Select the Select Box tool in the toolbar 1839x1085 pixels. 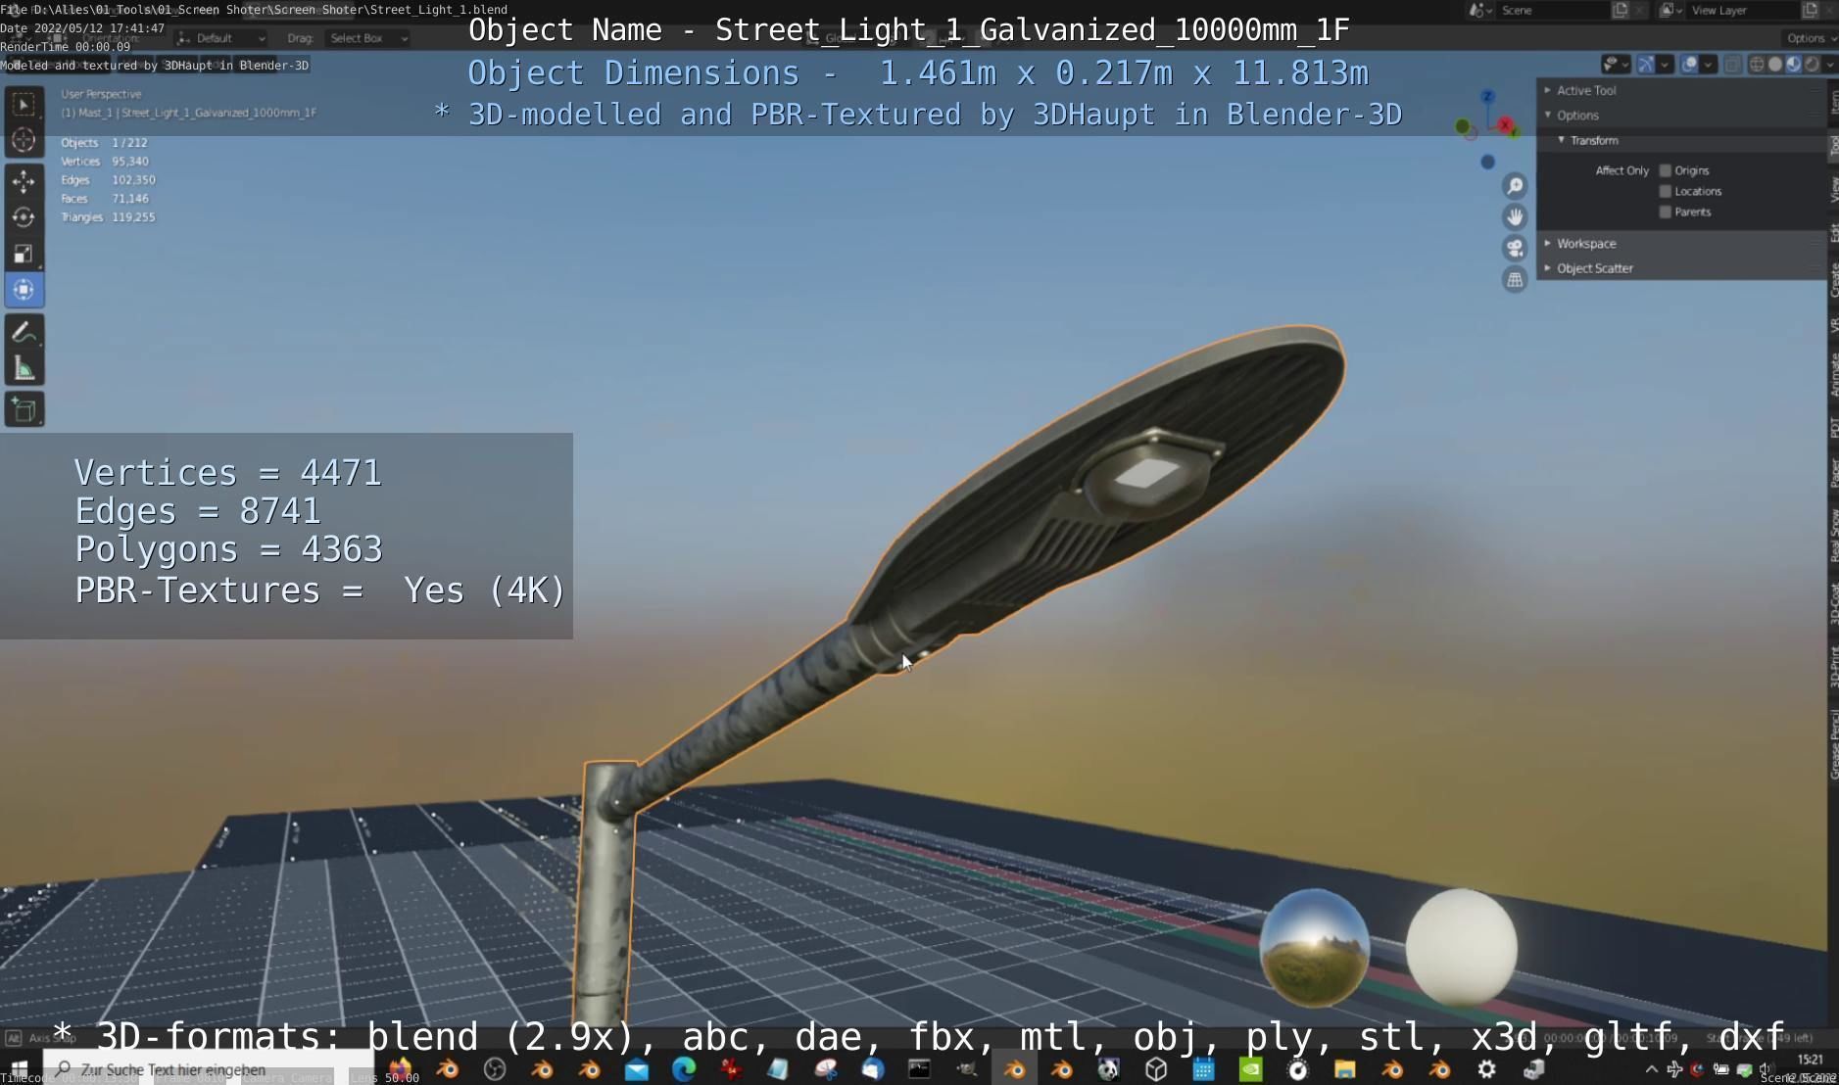tap(24, 104)
